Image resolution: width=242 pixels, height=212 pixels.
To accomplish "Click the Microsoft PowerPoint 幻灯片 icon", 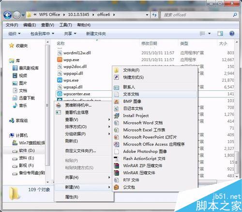I will (x=116, y=137).
